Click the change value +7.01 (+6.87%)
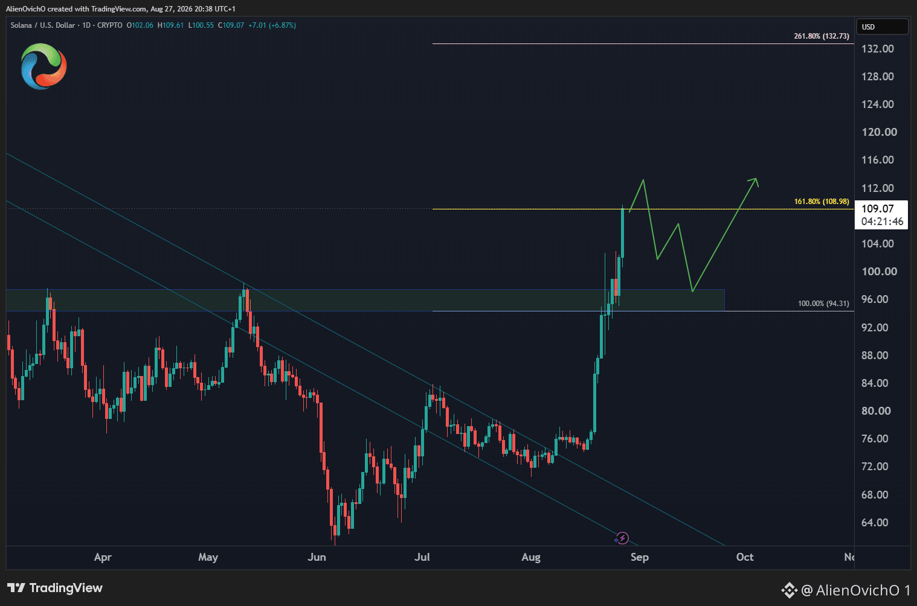Viewport: 917px width, 606px height. coord(272,25)
